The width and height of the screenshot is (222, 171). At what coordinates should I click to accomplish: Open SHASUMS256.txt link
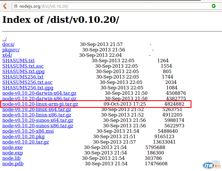(x=23, y=77)
